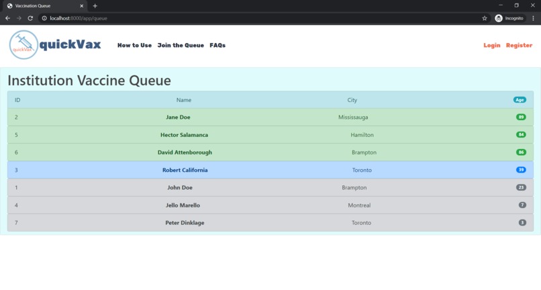This screenshot has width=541, height=290.
Task: Click the Name column header
Action: tap(183, 100)
